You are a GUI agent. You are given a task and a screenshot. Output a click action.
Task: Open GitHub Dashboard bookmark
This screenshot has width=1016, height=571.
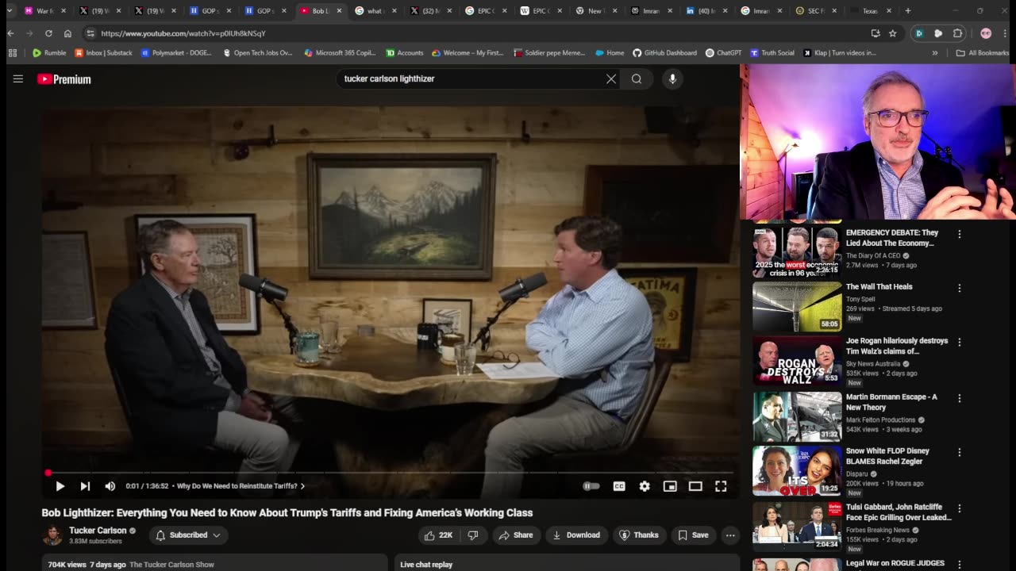coord(665,53)
